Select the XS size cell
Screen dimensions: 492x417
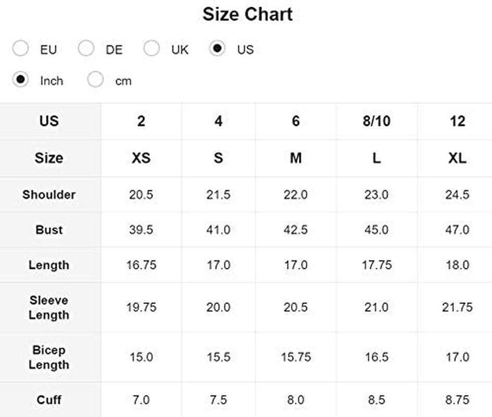(x=141, y=158)
